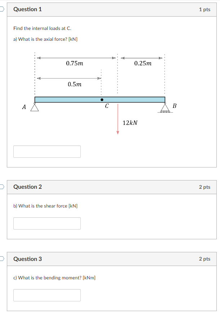Select the Question 2 header

tap(27, 187)
